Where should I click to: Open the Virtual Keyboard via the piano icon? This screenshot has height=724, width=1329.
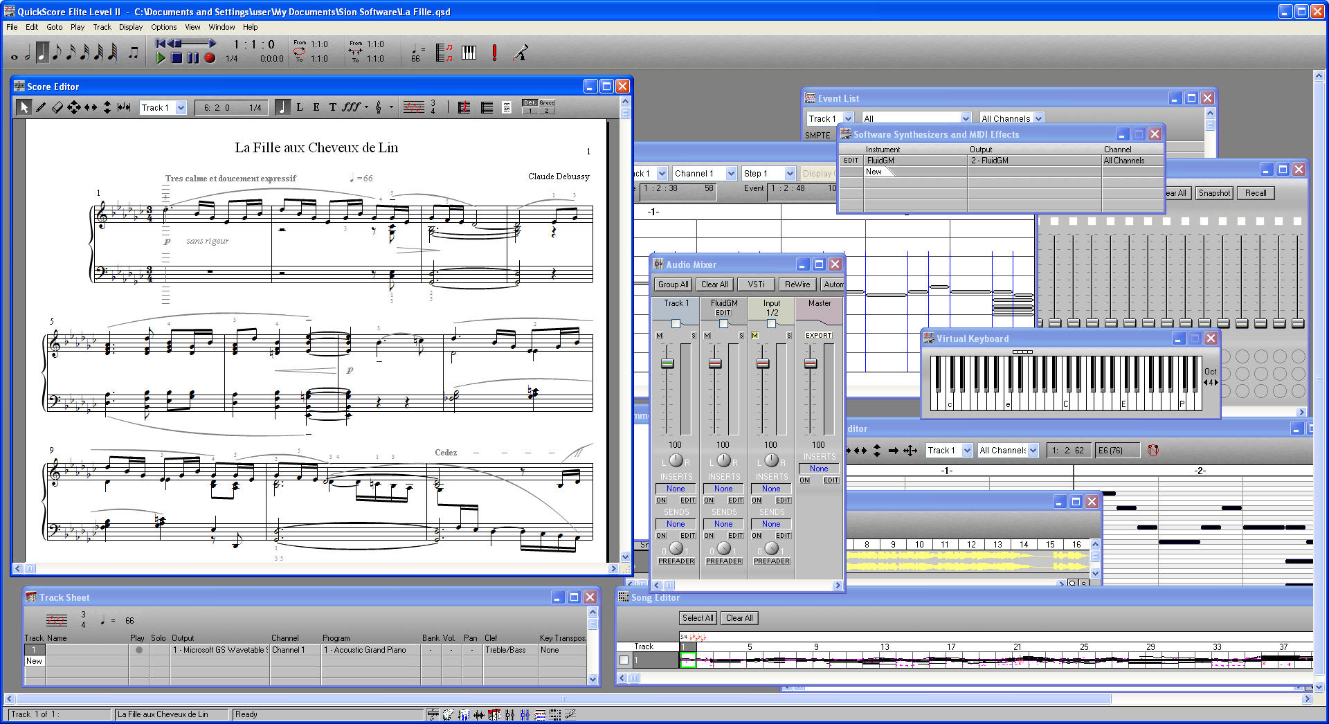469,53
